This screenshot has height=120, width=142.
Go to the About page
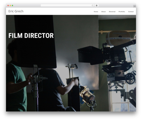tap(103, 12)
